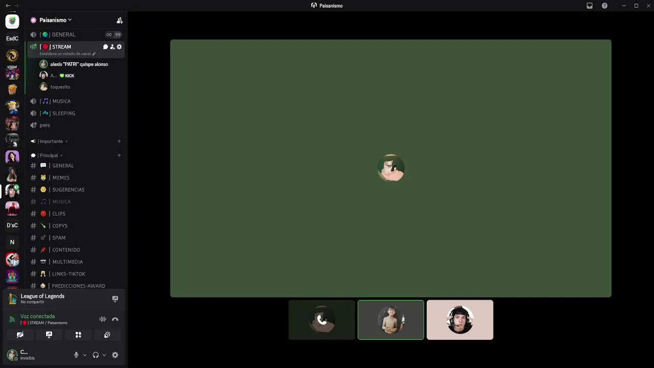Open the LINKS-TIKTOK text channel

click(76, 274)
